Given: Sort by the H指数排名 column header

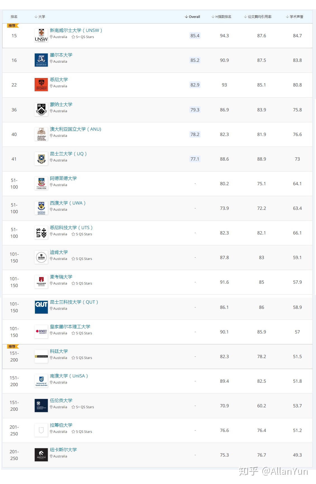Looking at the screenshot, I should (221, 17).
